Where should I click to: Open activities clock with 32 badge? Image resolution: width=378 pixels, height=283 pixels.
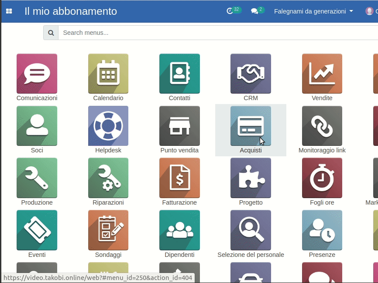coord(234,10)
